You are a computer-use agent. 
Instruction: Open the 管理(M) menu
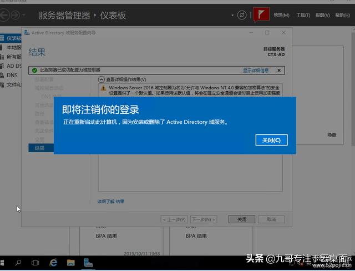point(281,15)
